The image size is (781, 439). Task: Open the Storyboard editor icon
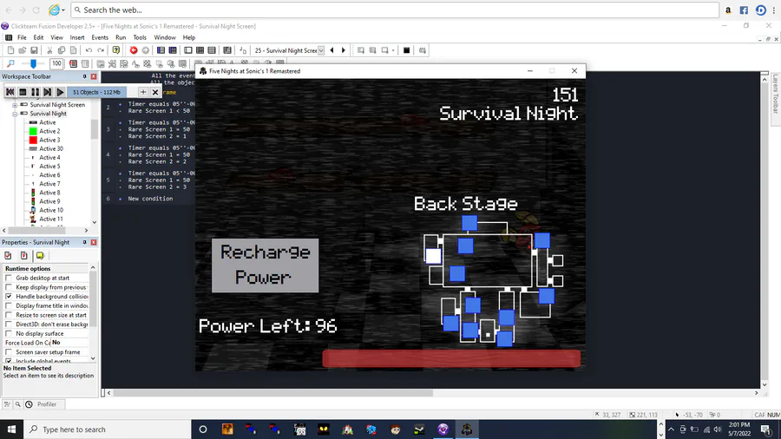click(x=161, y=50)
